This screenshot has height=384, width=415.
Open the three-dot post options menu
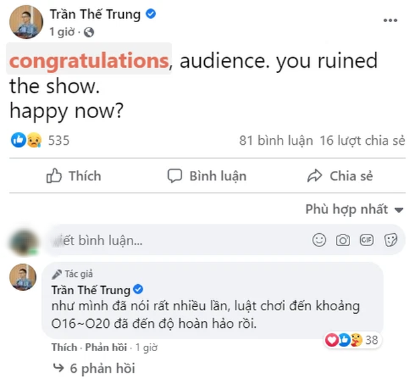tap(390, 21)
